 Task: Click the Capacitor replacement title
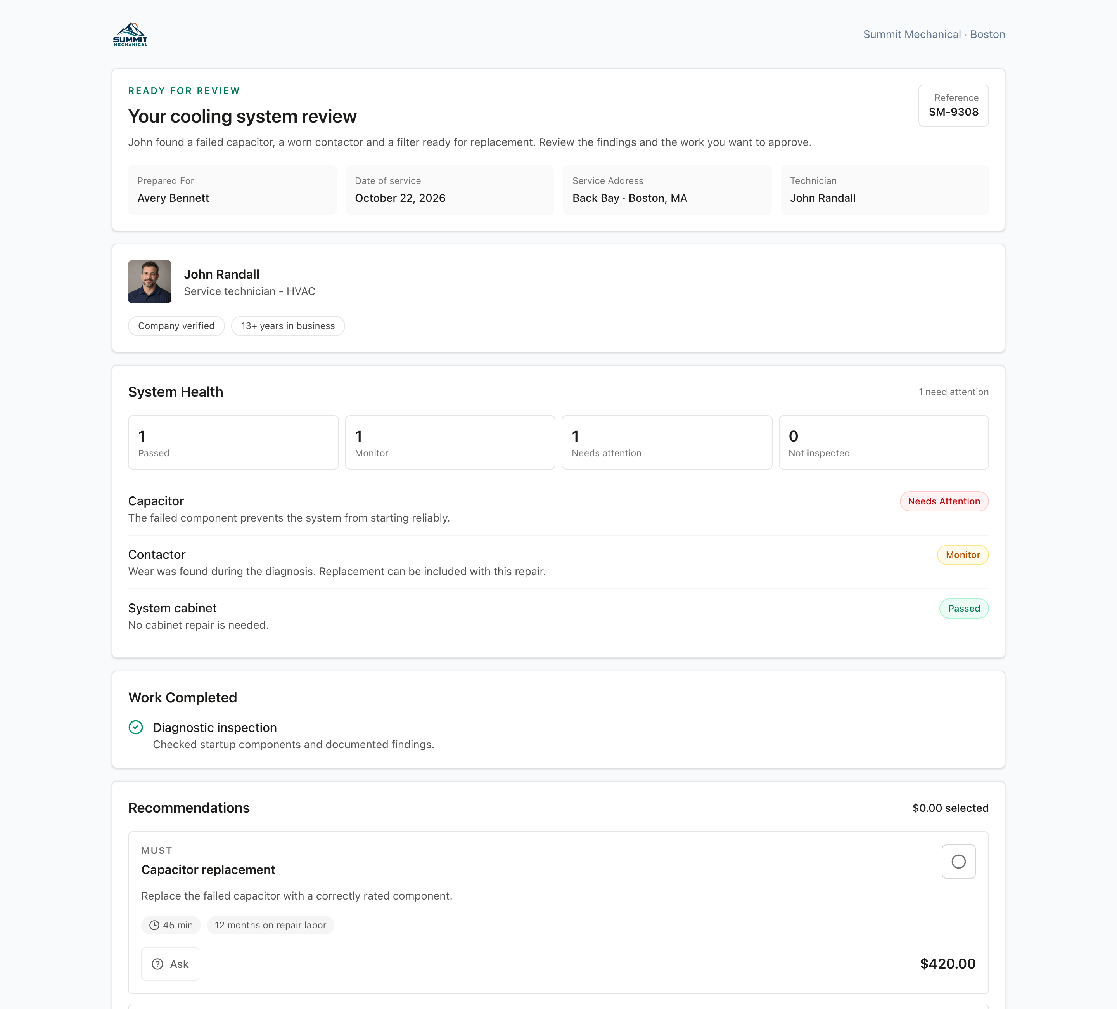click(x=208, y=869)
